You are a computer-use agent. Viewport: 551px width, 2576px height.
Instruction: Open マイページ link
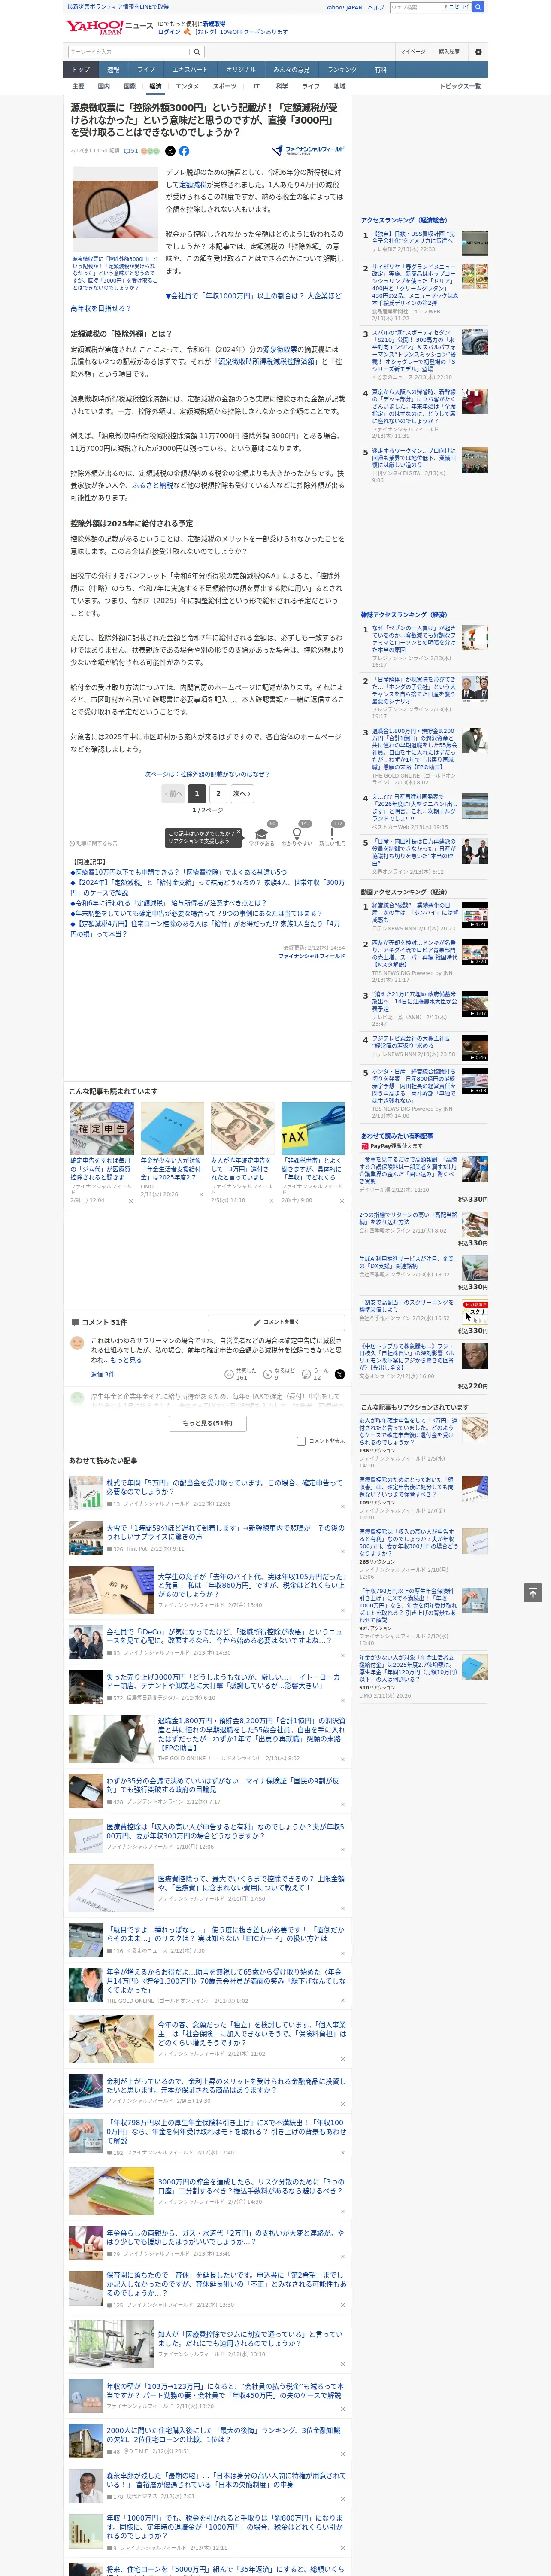coord(412,51)
